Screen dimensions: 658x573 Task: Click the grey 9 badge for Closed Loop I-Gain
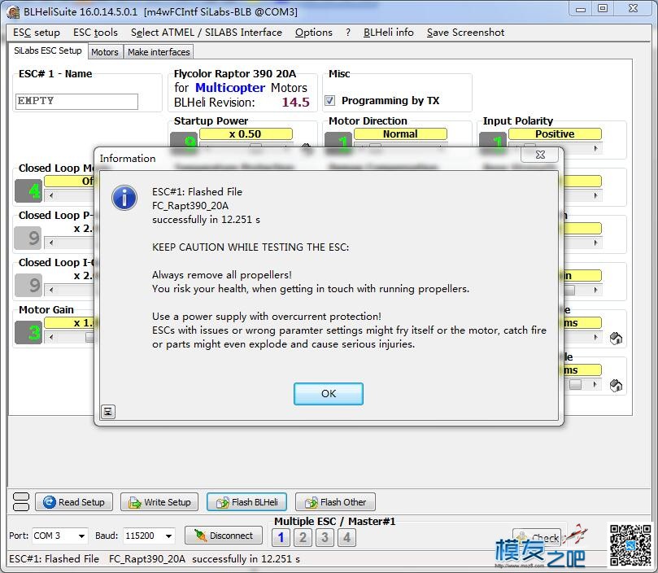pyautogui.click(x=28, y=285)
